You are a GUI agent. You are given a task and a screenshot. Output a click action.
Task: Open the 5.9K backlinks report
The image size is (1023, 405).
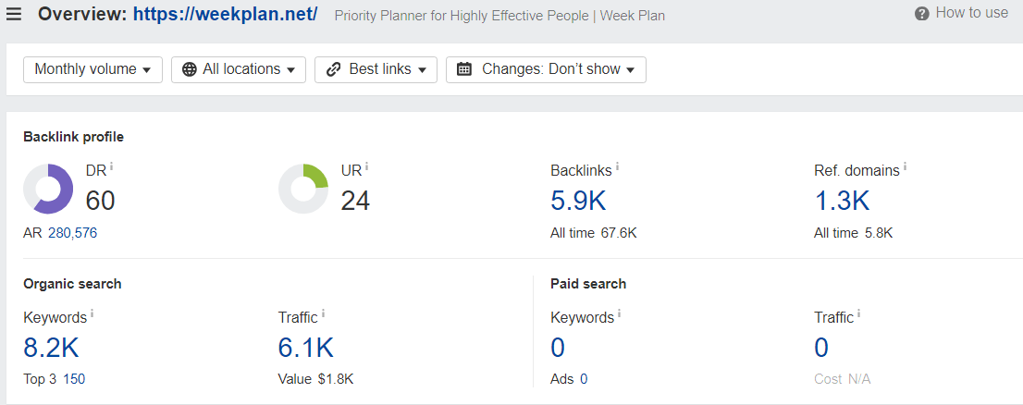coord(579,201)
